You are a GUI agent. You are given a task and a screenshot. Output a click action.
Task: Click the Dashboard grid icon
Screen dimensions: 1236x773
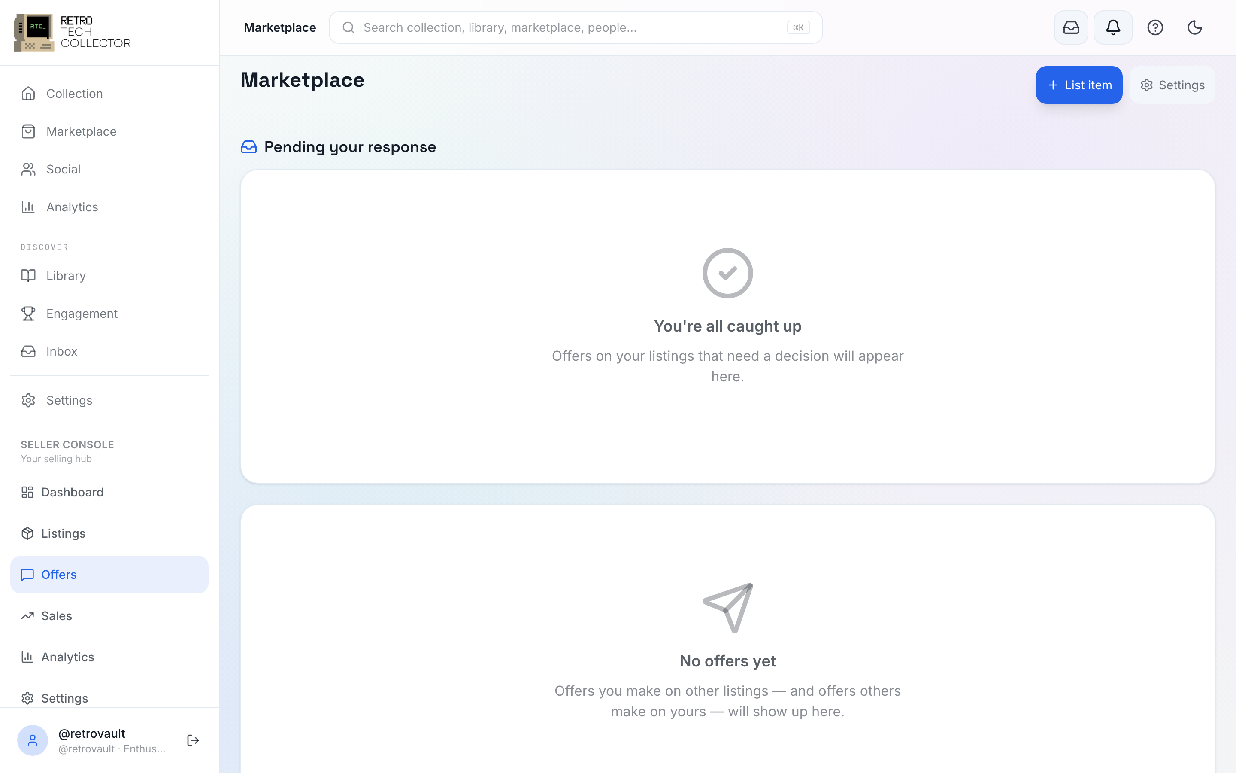27,492
